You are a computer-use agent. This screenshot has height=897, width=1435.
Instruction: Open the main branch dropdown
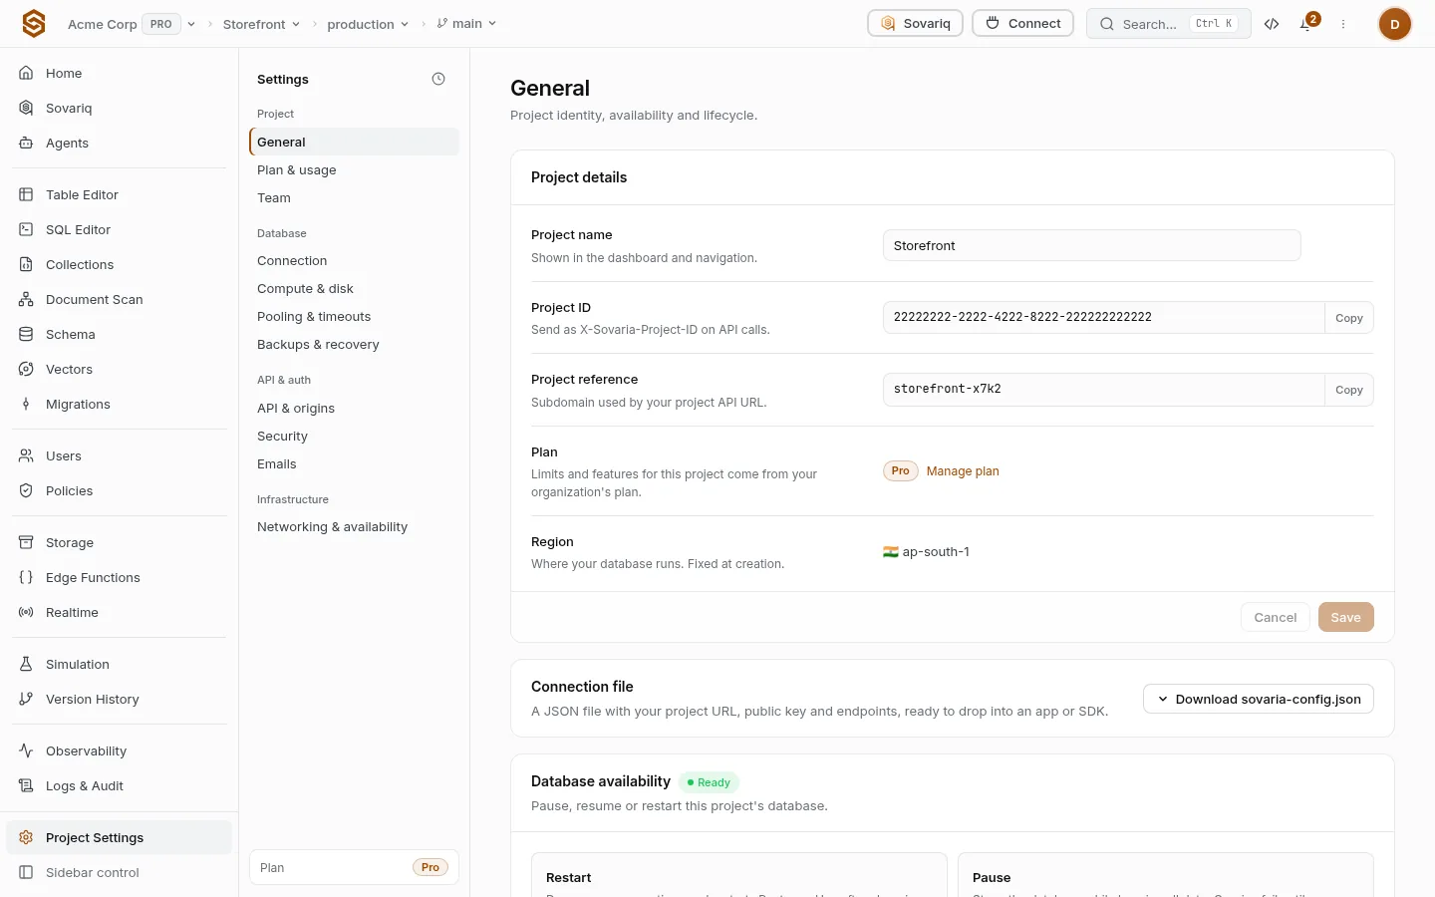[x=466, y=24]
